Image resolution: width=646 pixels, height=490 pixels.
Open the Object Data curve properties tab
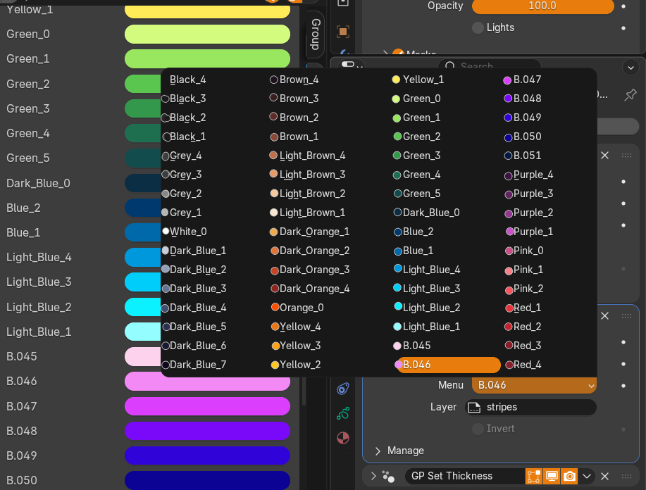343,413
